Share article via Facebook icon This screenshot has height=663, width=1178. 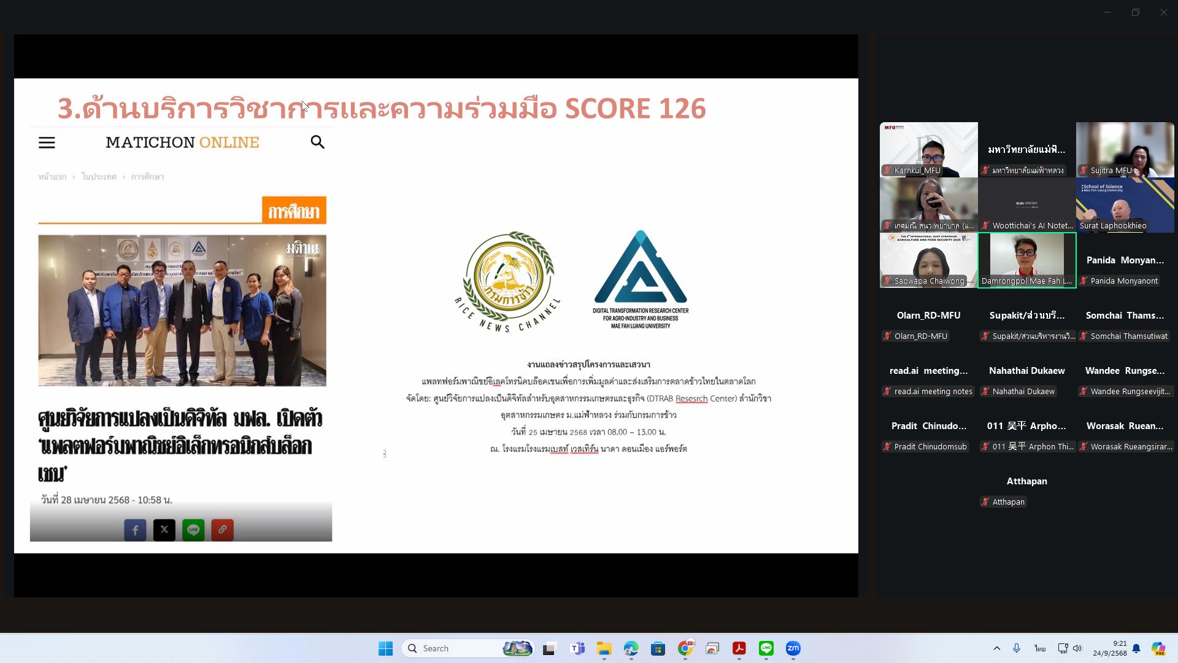pos(135,530)
